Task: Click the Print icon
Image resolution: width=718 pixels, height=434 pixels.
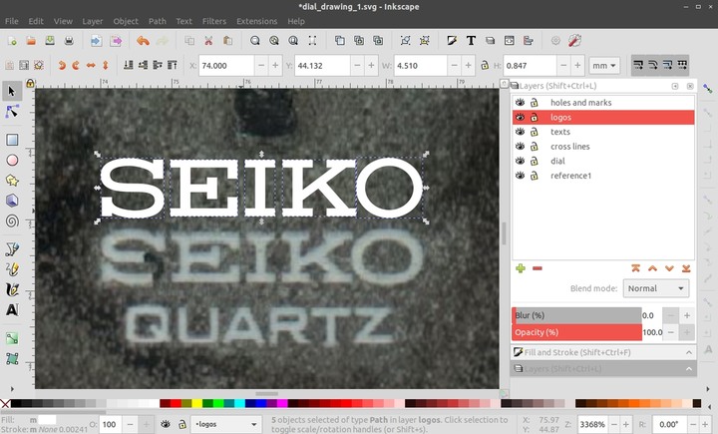Action: [x=69, y=41]
